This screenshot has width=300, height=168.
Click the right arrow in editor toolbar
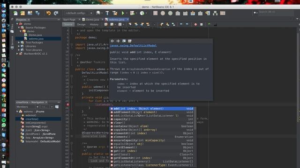[187, 24]
